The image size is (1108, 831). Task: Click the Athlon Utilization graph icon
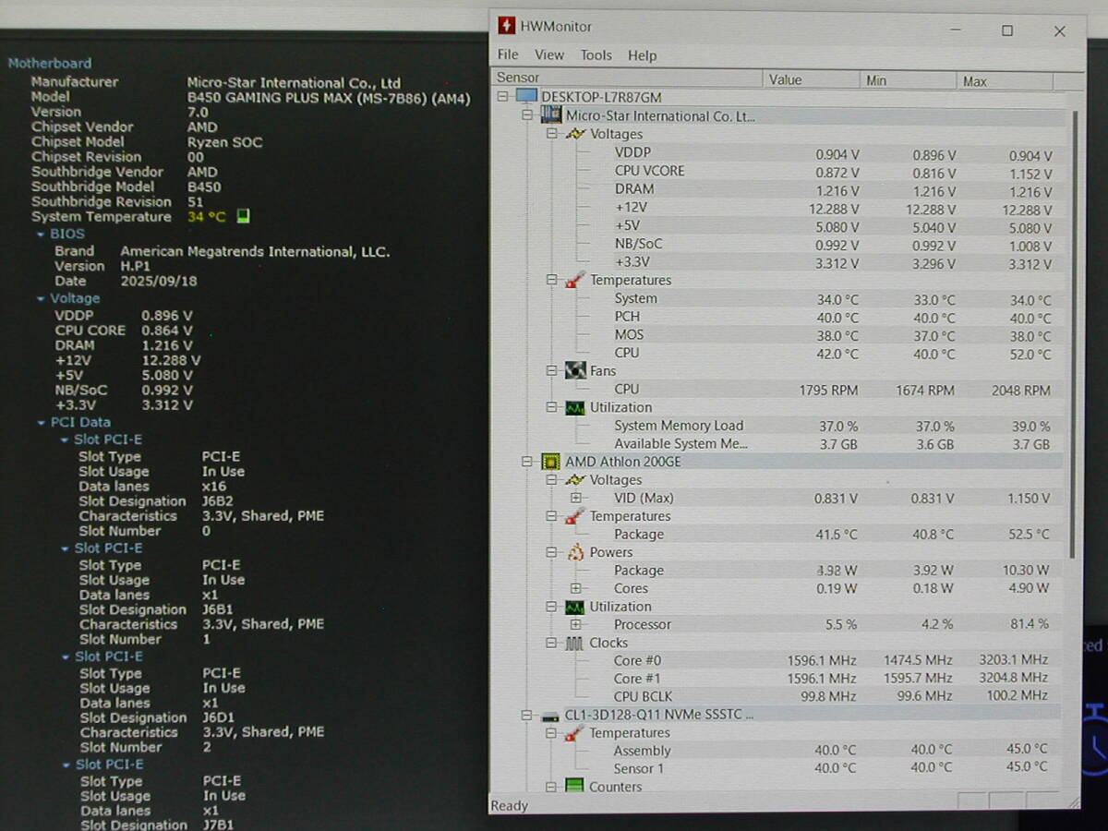(x=575, y=607)
